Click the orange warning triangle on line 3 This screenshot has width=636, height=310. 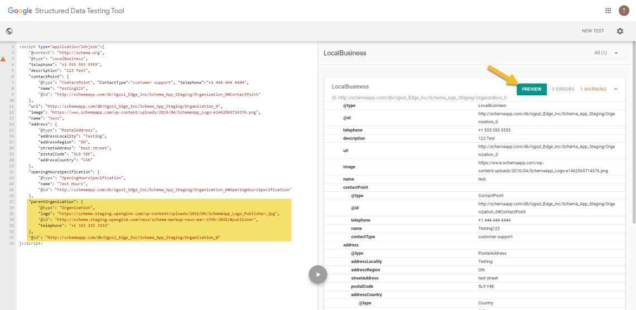(3, 59)
